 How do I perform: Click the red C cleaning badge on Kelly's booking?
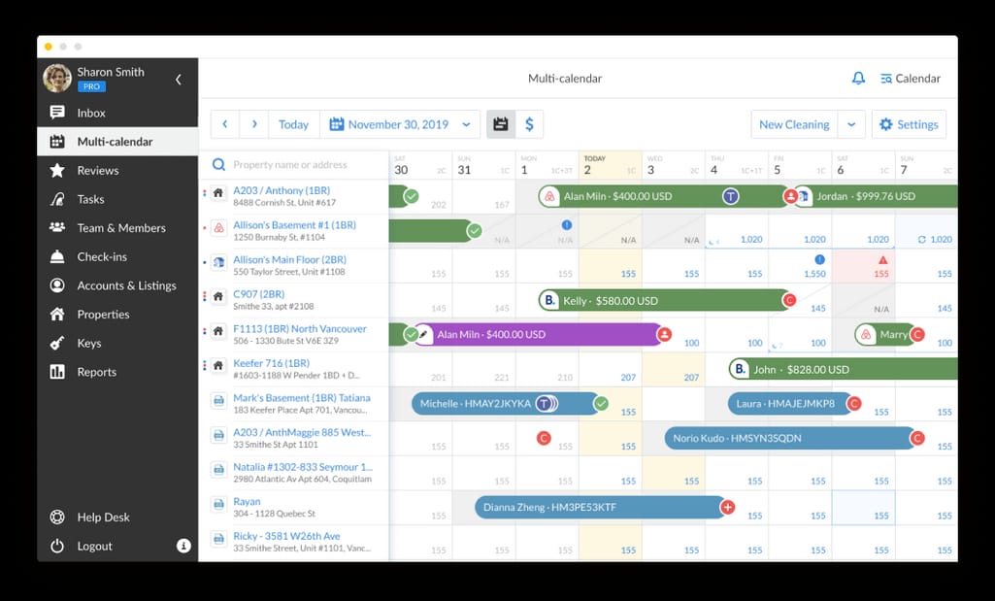coord(789,300)
